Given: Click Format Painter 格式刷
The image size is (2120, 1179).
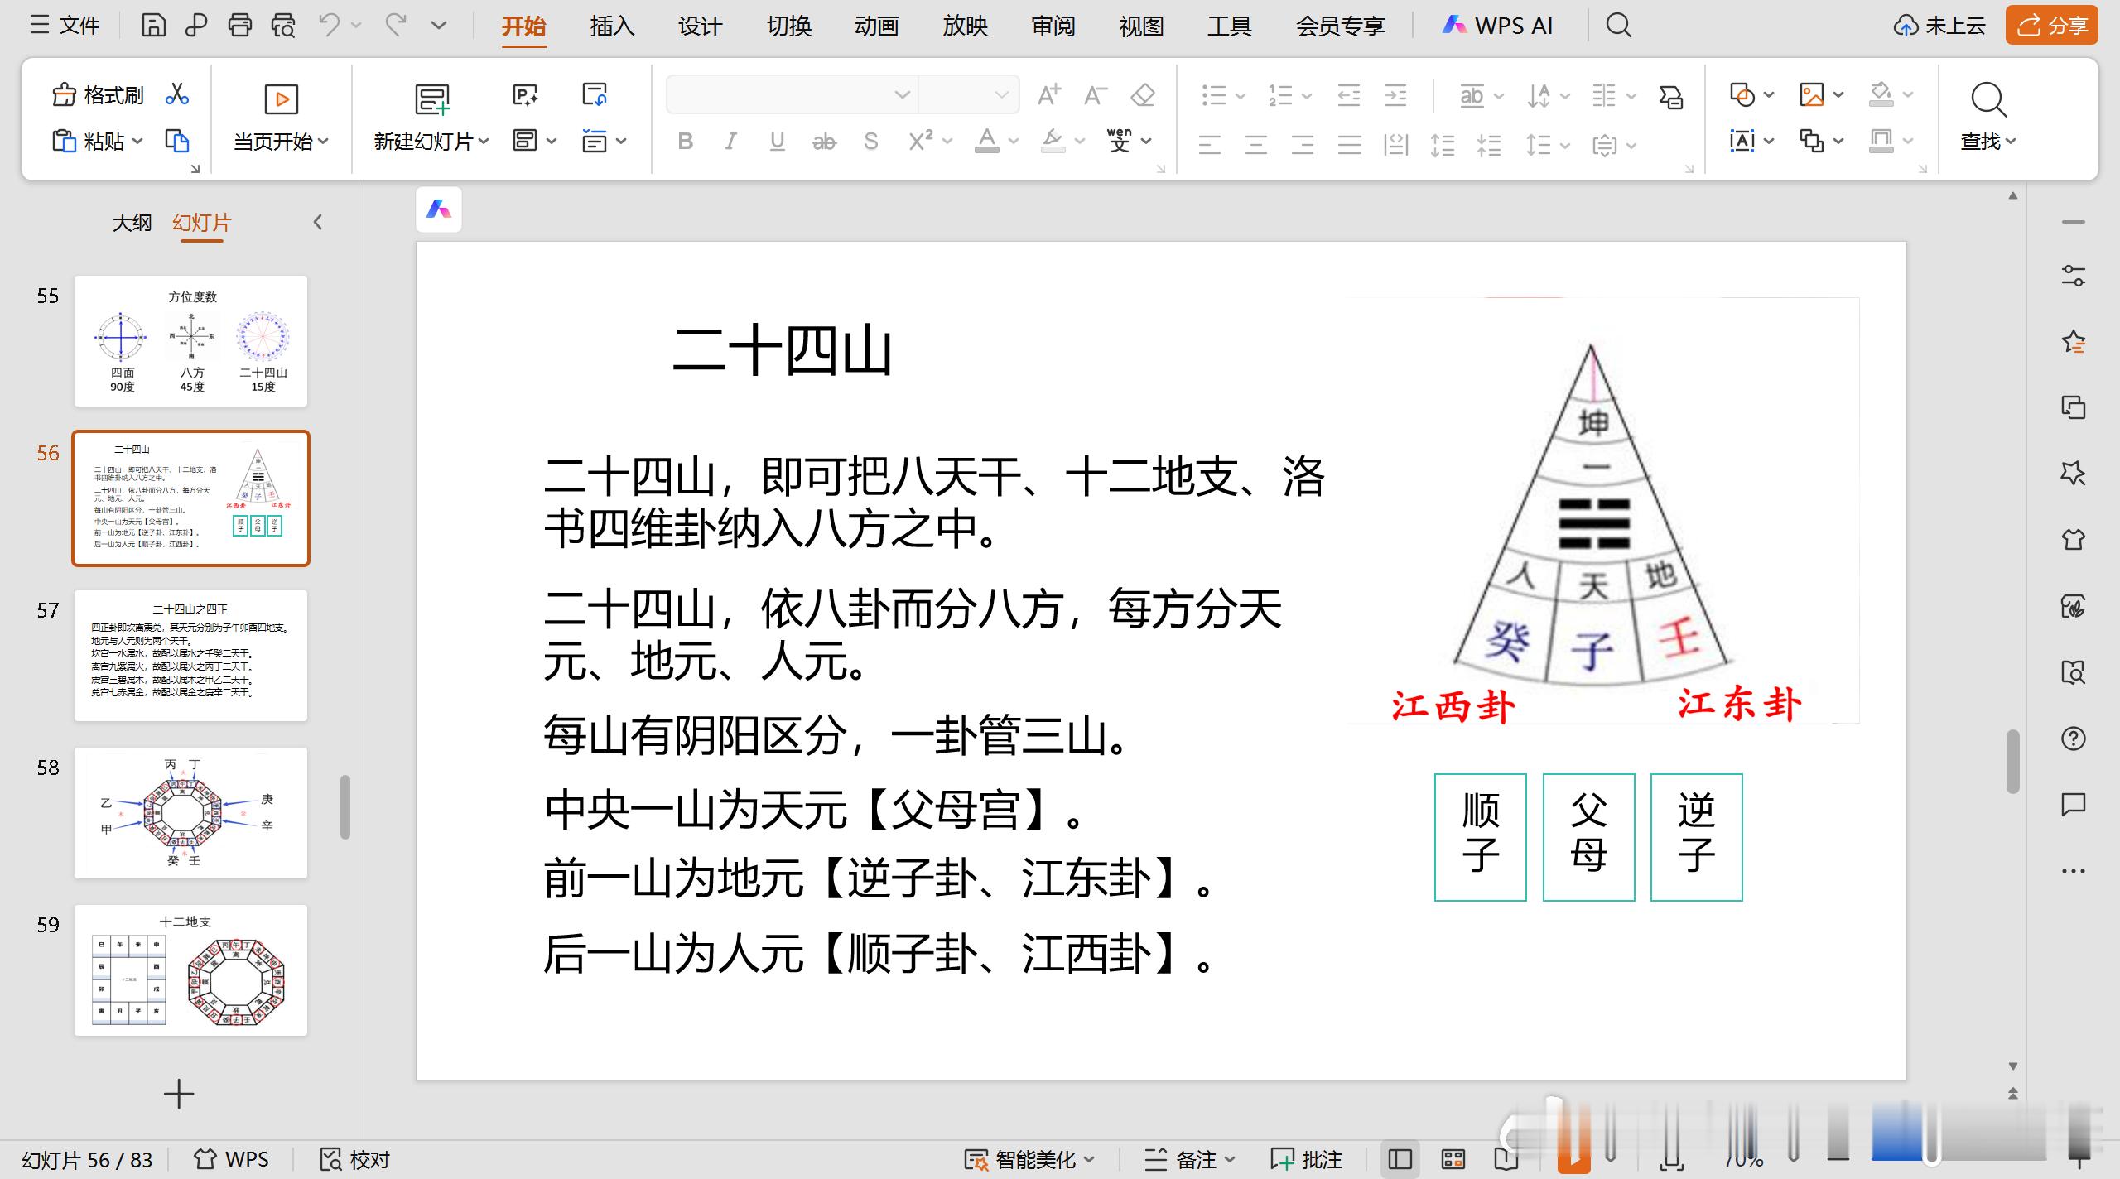Looking at the screenshot, I should (x=98, y=95).
